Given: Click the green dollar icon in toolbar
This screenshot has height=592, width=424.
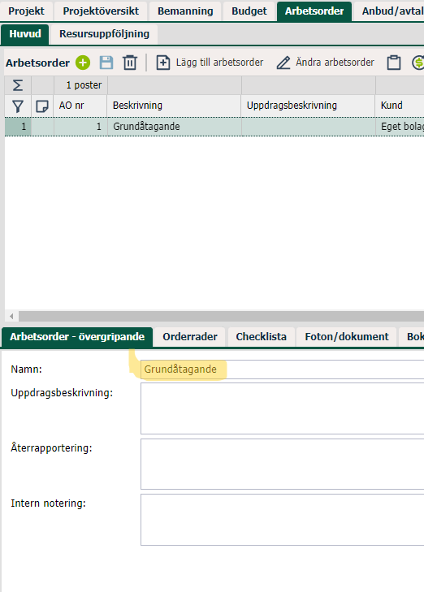Looking at the screenshot, I should [x=418, y=63].
